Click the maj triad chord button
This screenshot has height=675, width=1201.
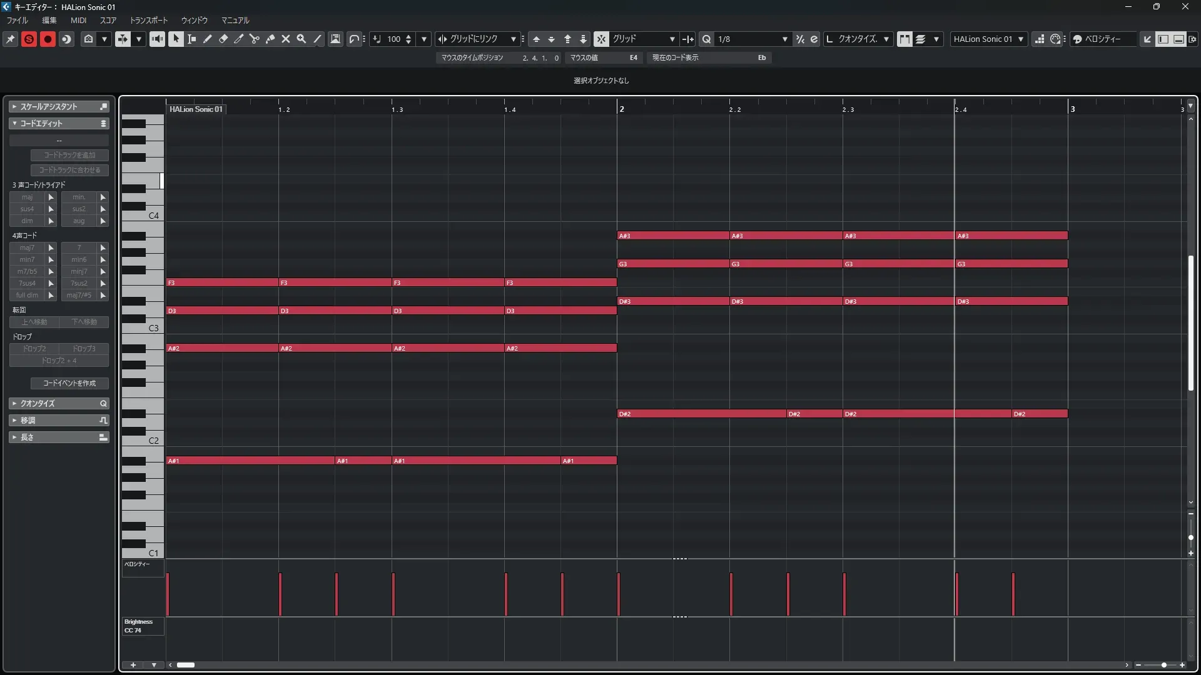click(27, 197)
